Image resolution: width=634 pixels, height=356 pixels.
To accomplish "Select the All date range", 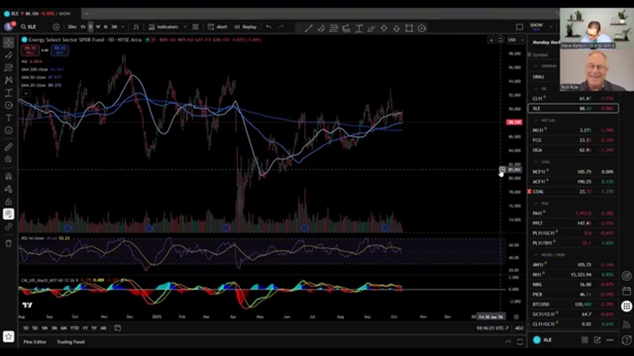I will click(103, 328).
